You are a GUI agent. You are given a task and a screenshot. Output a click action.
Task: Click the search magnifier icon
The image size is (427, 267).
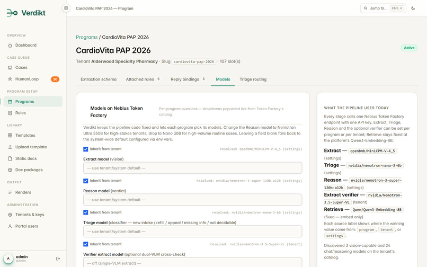pos(366,8)
